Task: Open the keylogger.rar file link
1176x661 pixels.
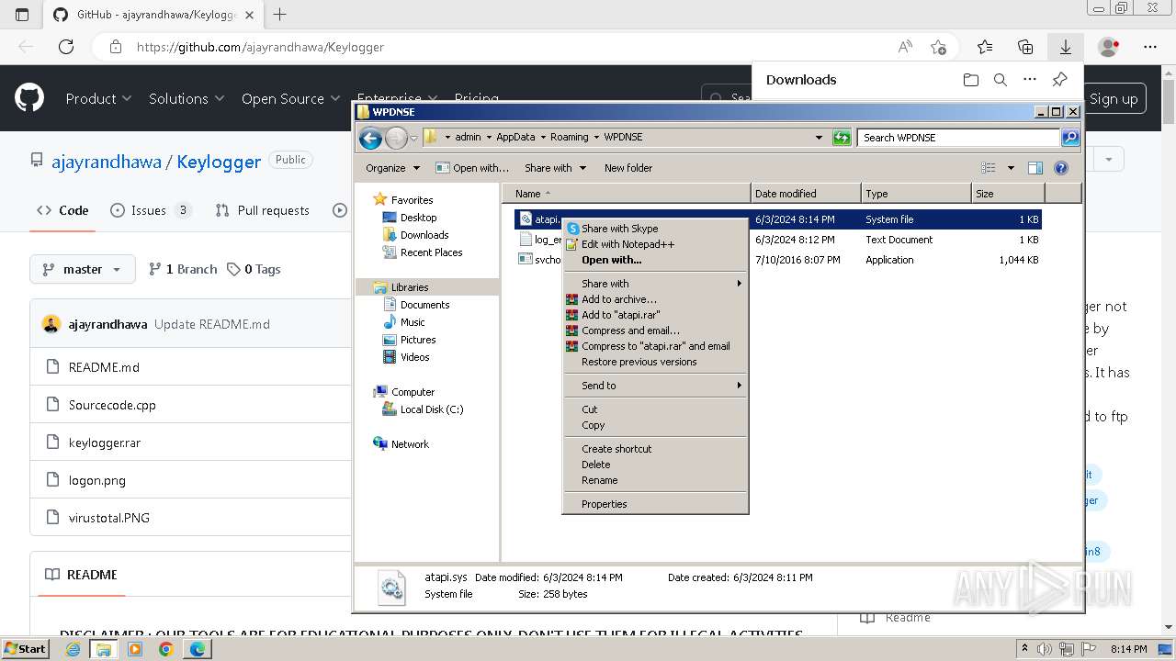Action: pos(105,443)
